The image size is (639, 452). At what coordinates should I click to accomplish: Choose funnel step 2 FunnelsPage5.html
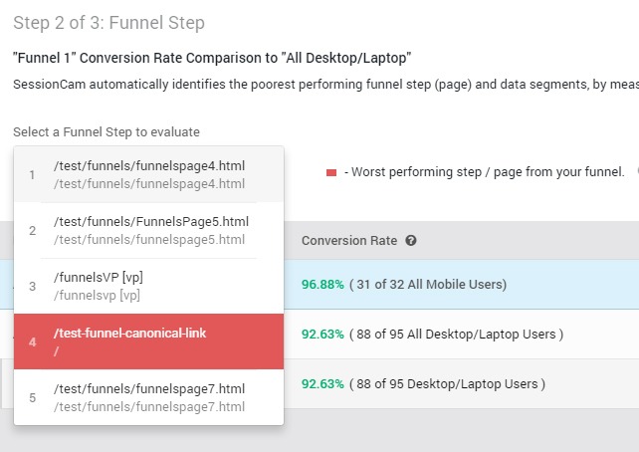pyautogui.click(x=148, y=230)
